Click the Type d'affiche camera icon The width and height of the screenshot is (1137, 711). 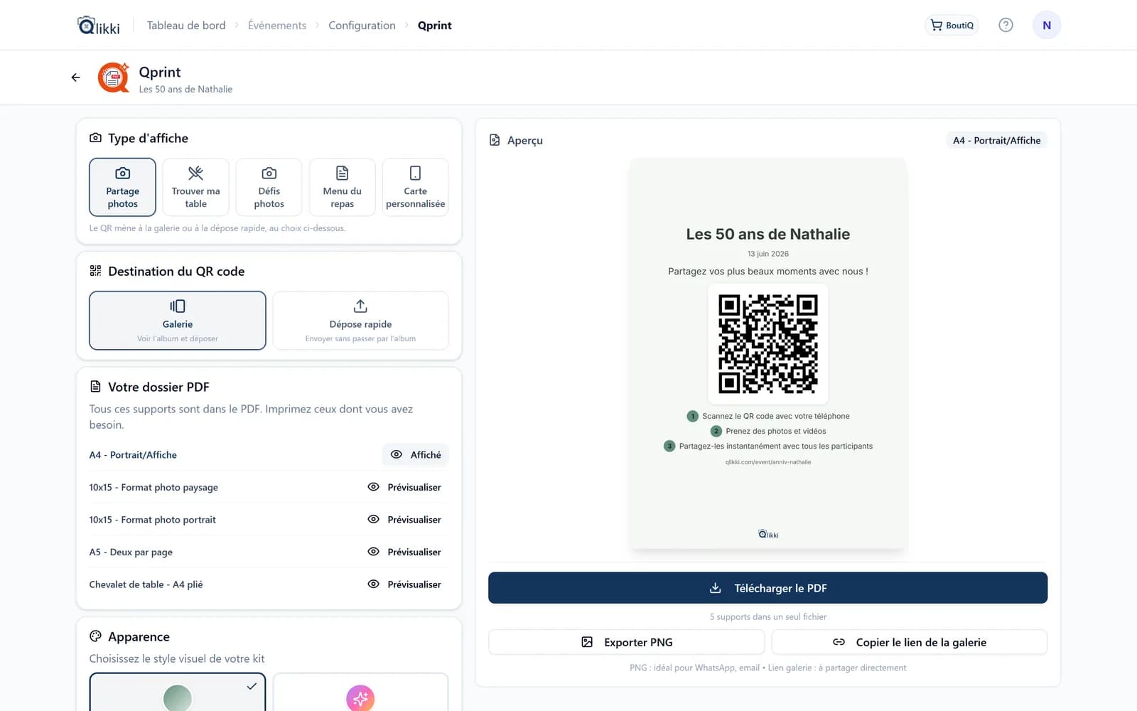(95, 138)
